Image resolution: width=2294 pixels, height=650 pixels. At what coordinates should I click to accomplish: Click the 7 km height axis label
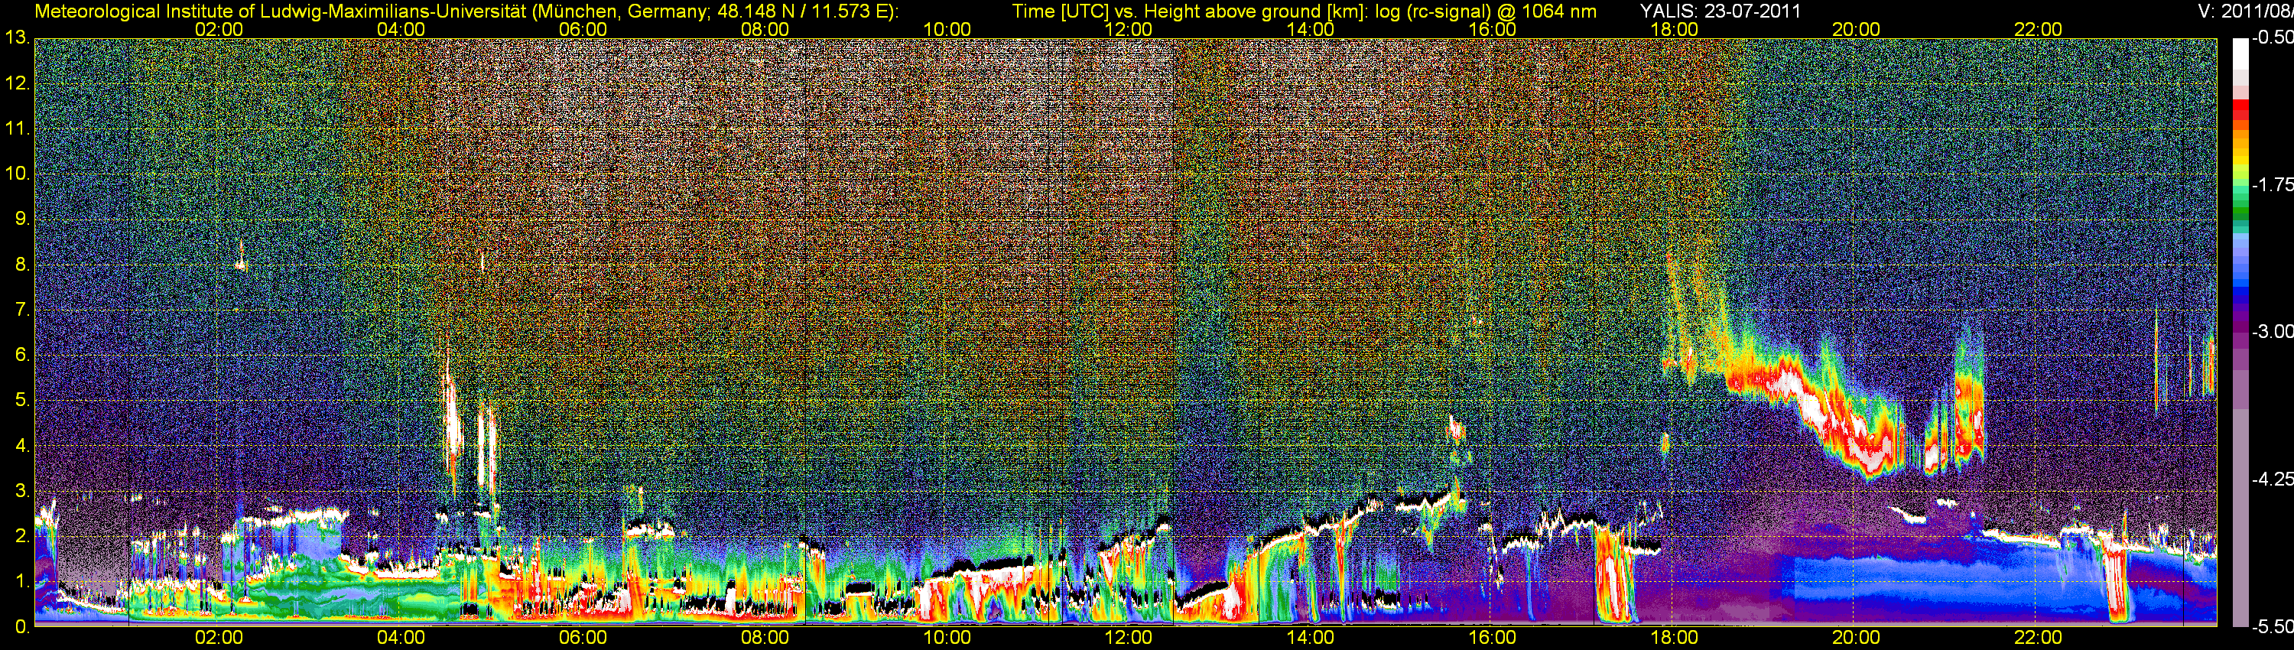click(x=23, y=310)
